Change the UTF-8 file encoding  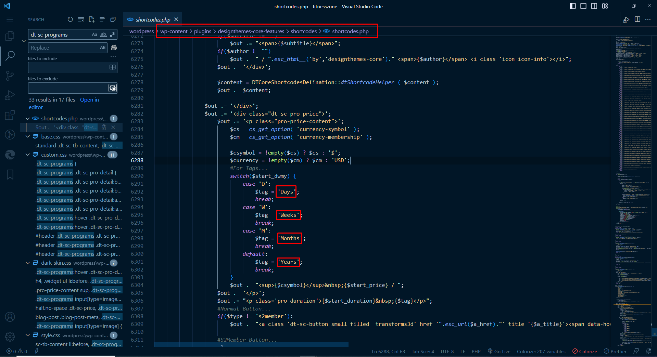pyautogui.click(x=447, y=352)
